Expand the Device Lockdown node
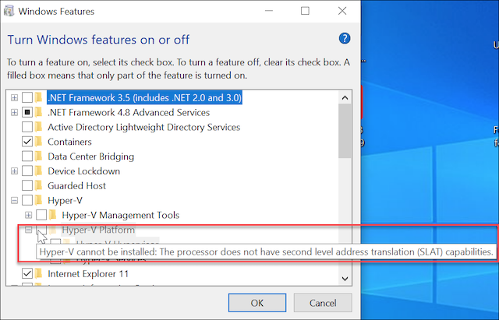This screenshot has width=499, height=320. coord(14,171)
